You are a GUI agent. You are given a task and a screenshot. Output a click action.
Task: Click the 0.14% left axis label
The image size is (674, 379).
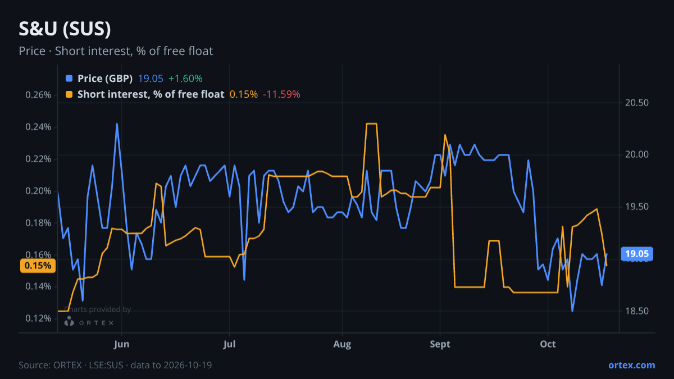click(x=38, y=286)
